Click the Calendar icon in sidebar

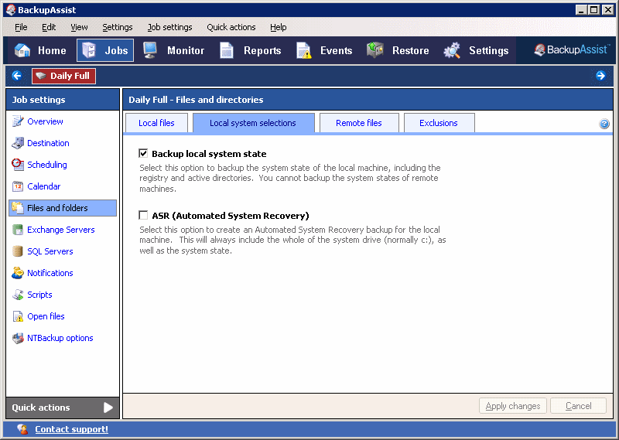[18, 186]
